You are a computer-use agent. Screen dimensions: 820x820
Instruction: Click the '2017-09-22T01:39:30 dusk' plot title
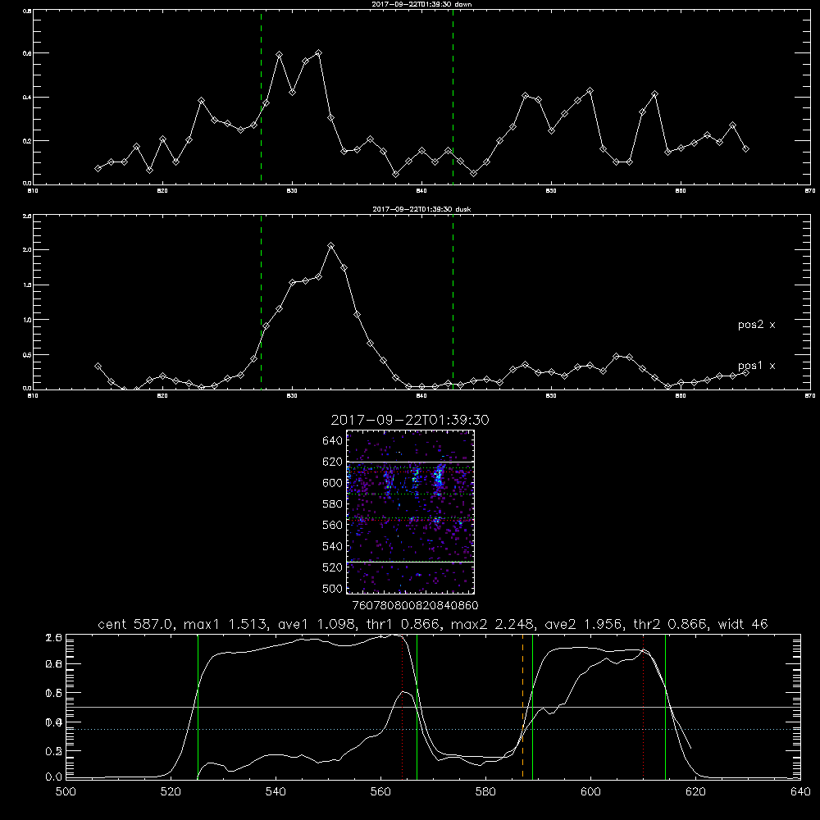pos(421,209)
